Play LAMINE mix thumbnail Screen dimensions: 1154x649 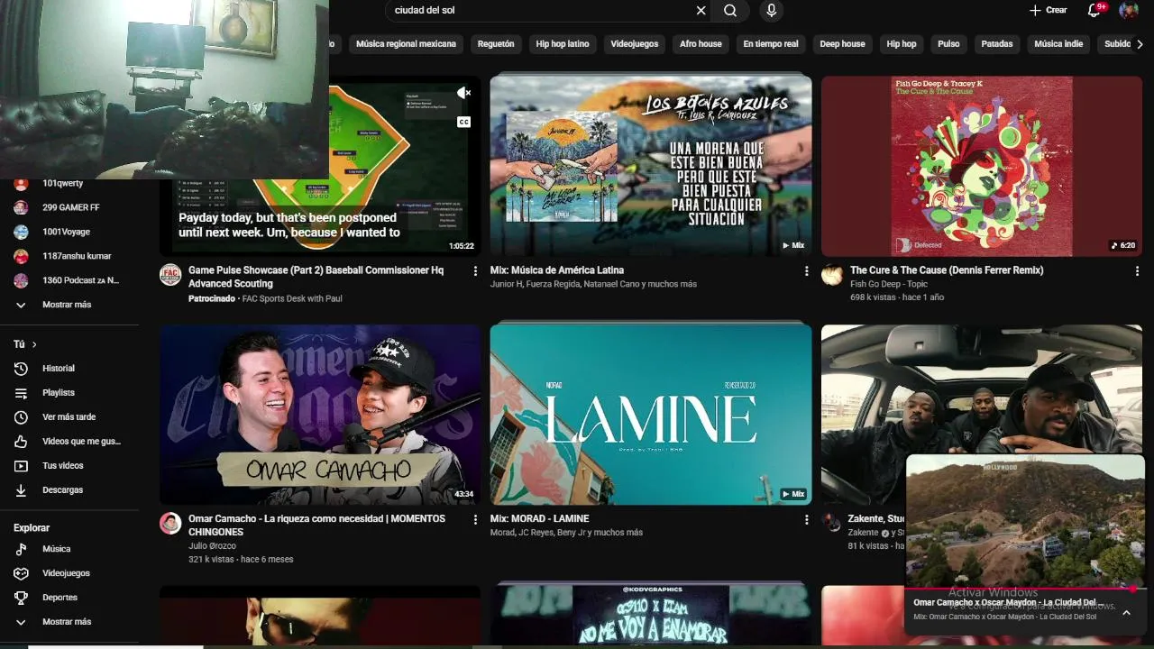click(x=651, y=414)
